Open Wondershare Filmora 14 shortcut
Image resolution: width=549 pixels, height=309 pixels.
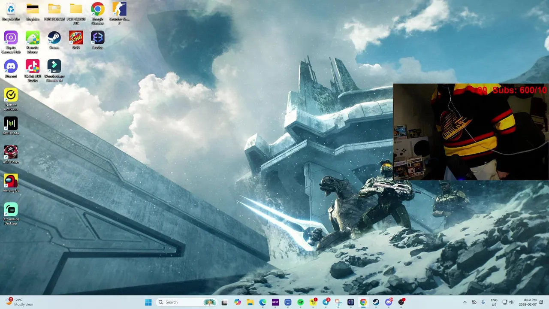[54, 71]
